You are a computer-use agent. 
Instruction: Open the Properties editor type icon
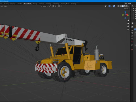click(x=133, y=23)
